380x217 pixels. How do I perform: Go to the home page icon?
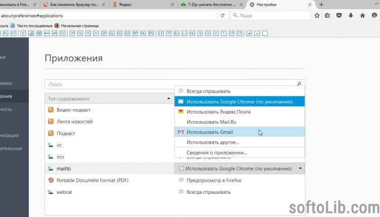[x=362, y=16]
